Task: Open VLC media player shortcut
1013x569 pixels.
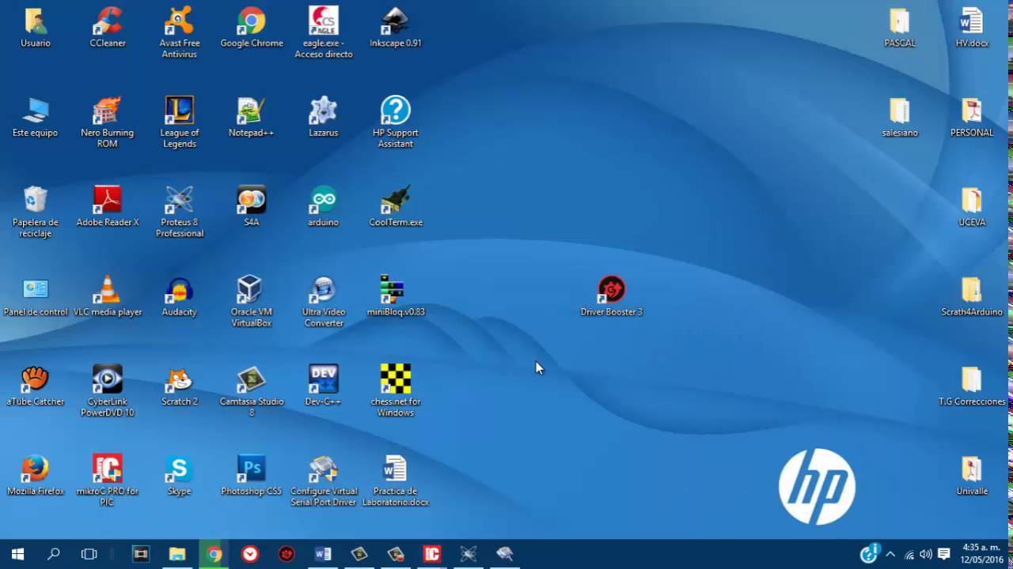Action: (108, 296)
